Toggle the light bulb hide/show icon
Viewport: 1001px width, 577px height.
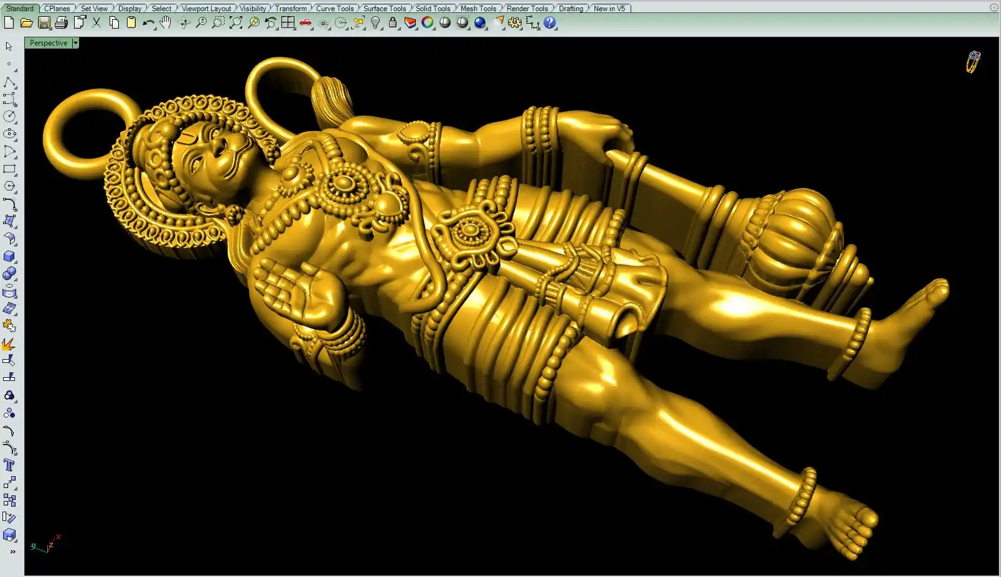click(375, 23)
